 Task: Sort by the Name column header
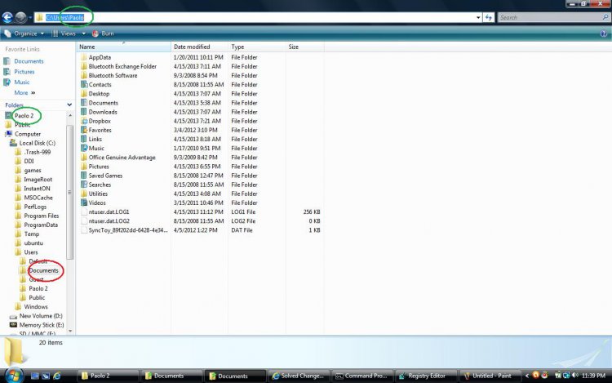123,47
